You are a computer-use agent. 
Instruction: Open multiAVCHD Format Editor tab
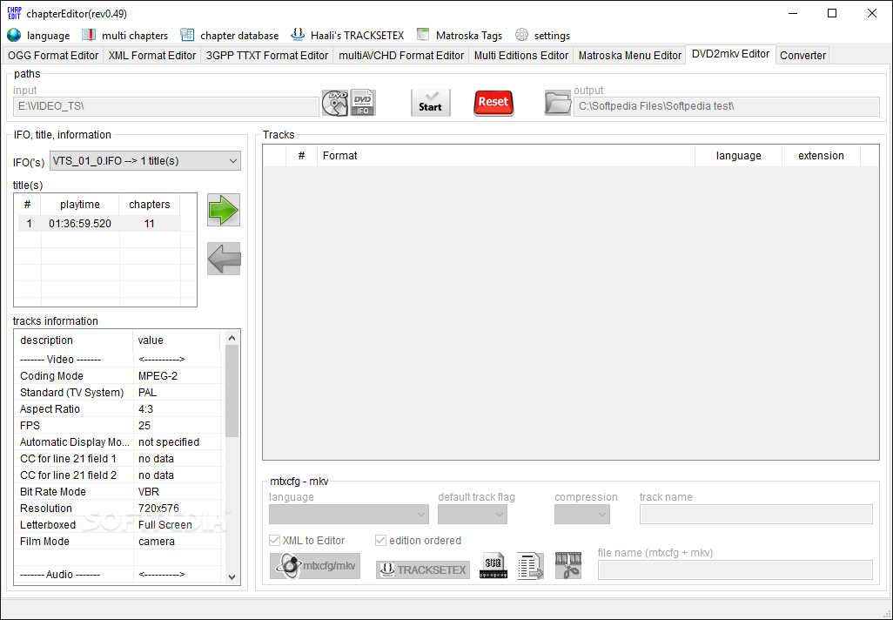pos(401,55)
